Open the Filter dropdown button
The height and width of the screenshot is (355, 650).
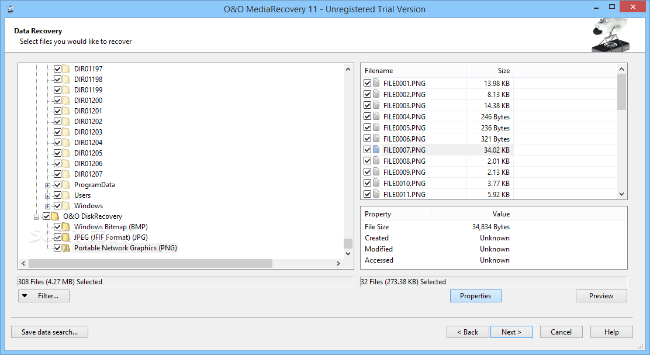[43, 296]
